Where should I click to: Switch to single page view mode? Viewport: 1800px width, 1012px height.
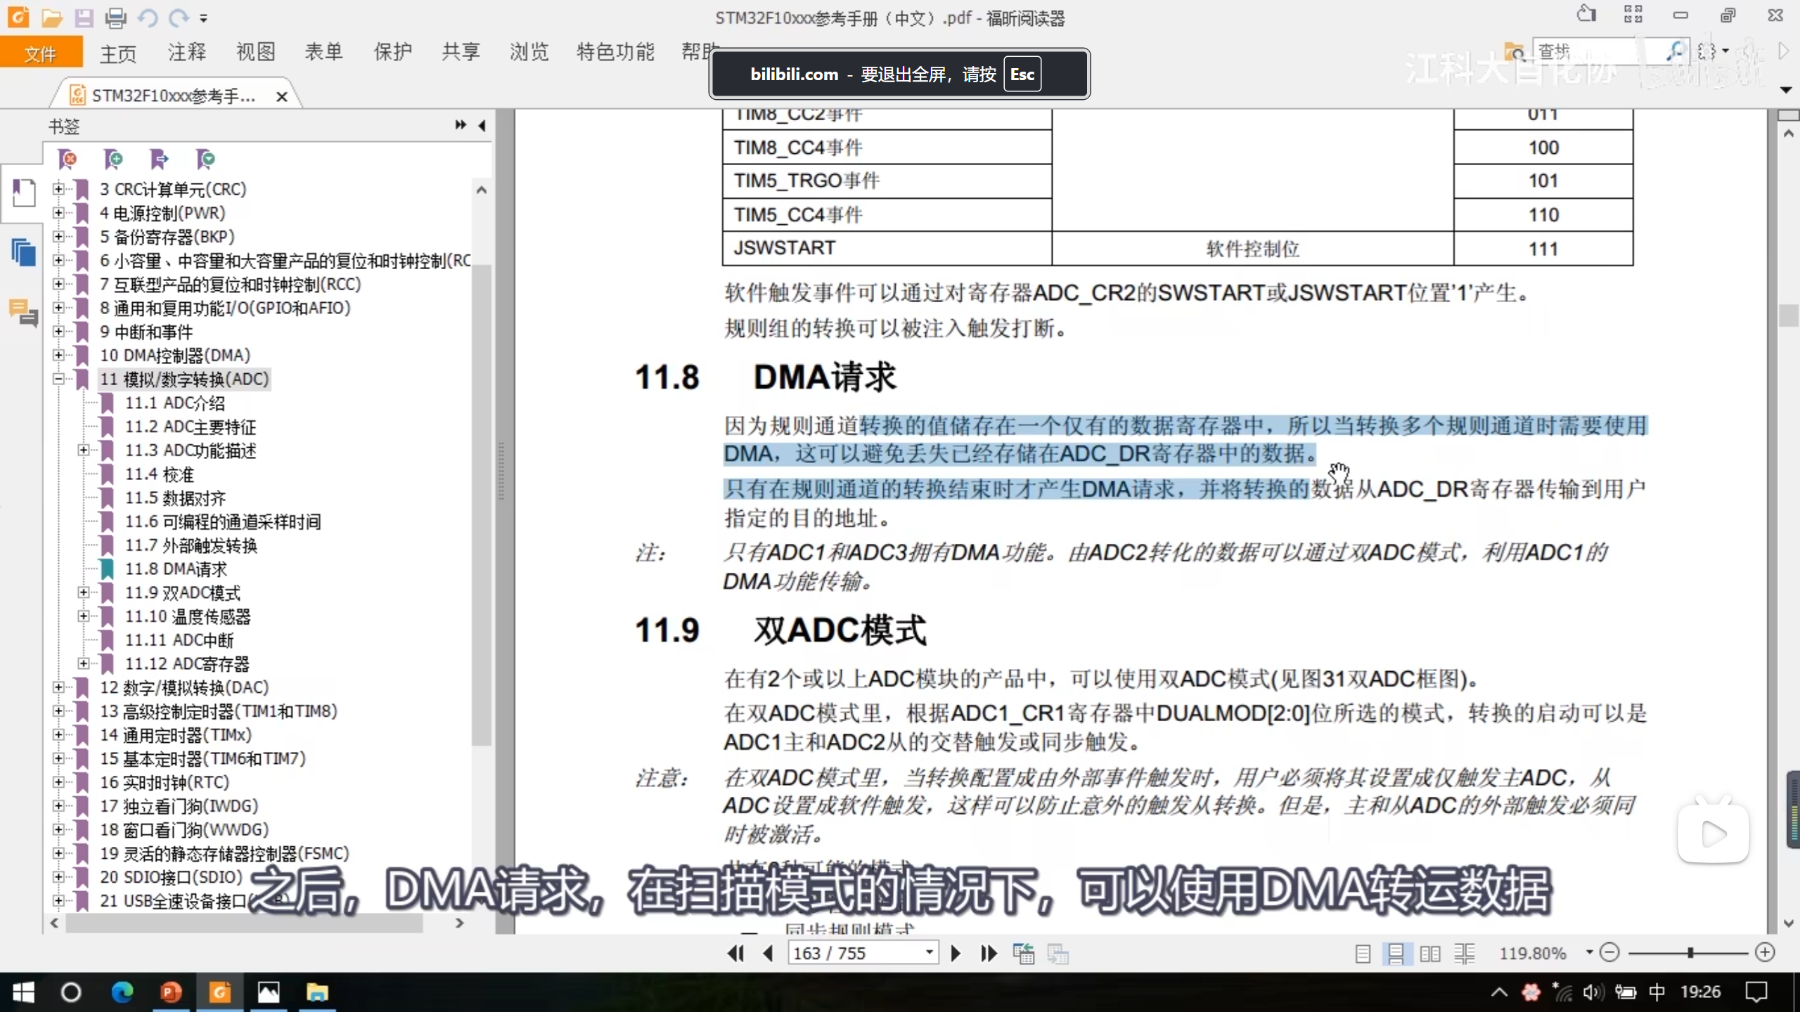coord(1363,954)
